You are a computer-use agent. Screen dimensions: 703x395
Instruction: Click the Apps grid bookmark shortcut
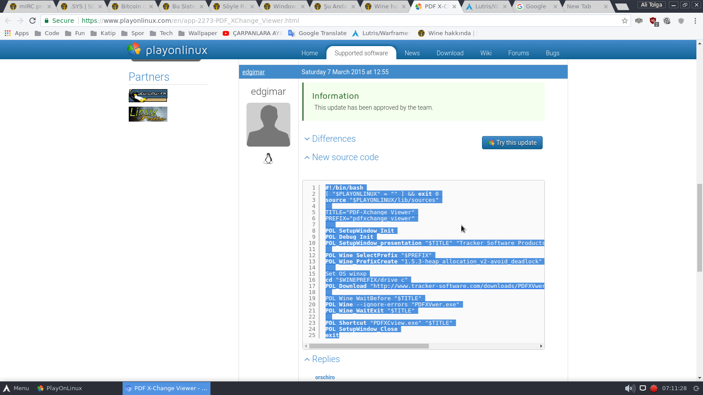click(17, 33)
